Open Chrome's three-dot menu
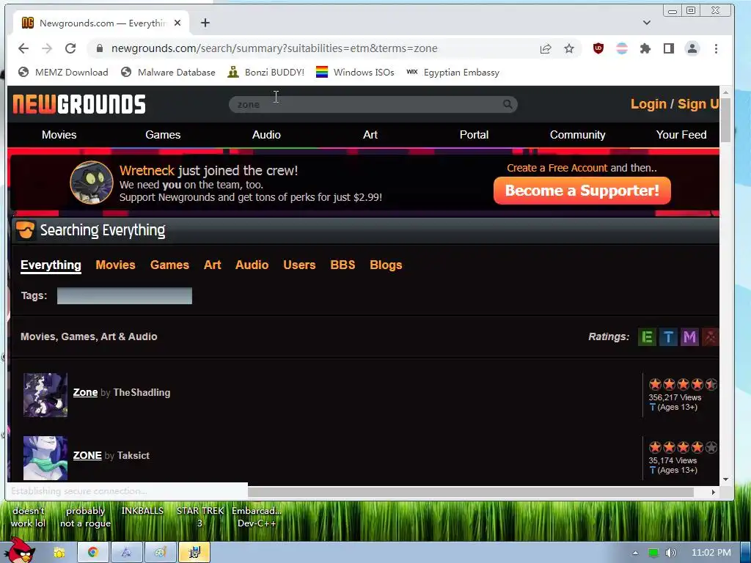The height and width of the screenshot is (563, 751). [716, 48]
